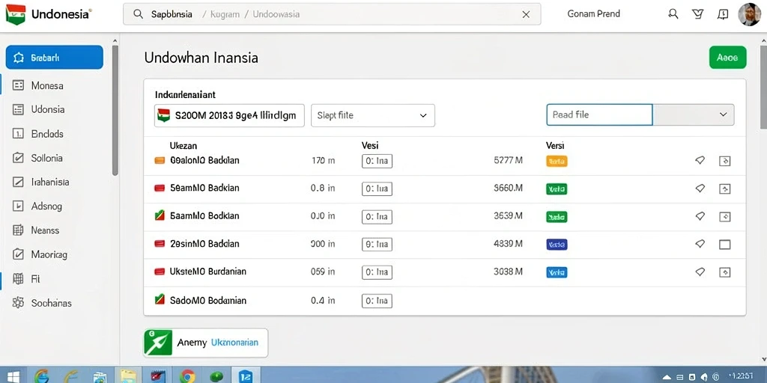Viewport: 767px width, 383px height.
Task: Show hidden tray icons arrow
Action: pyautogui.click(x=667, y=377)
